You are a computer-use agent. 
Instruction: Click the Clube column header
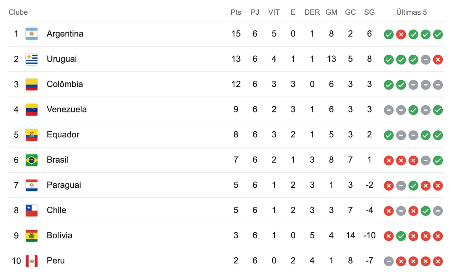pyautogui.click(x=18, y=12)
